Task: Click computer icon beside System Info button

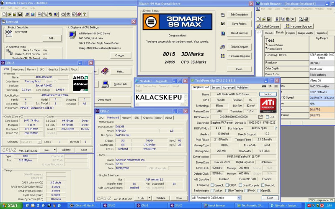Action: (x=105, y=84)
